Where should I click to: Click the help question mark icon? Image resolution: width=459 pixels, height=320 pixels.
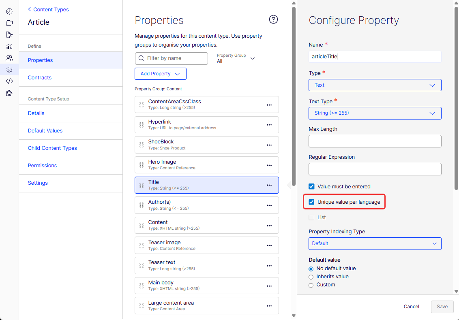273,19
